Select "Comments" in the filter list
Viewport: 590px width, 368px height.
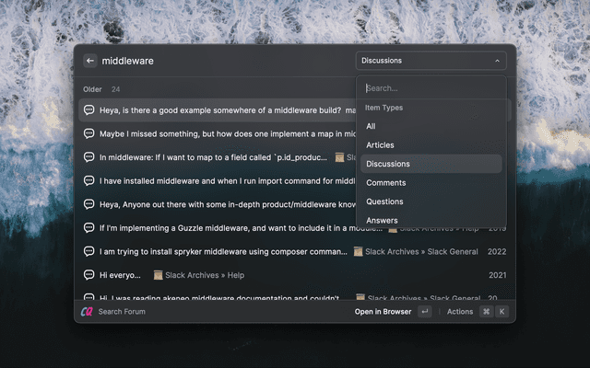385,183
